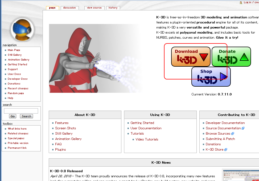Click the K-3D 0.8 Released headline
The width and height of the screenshot is (259, 181).
(66, 171)
